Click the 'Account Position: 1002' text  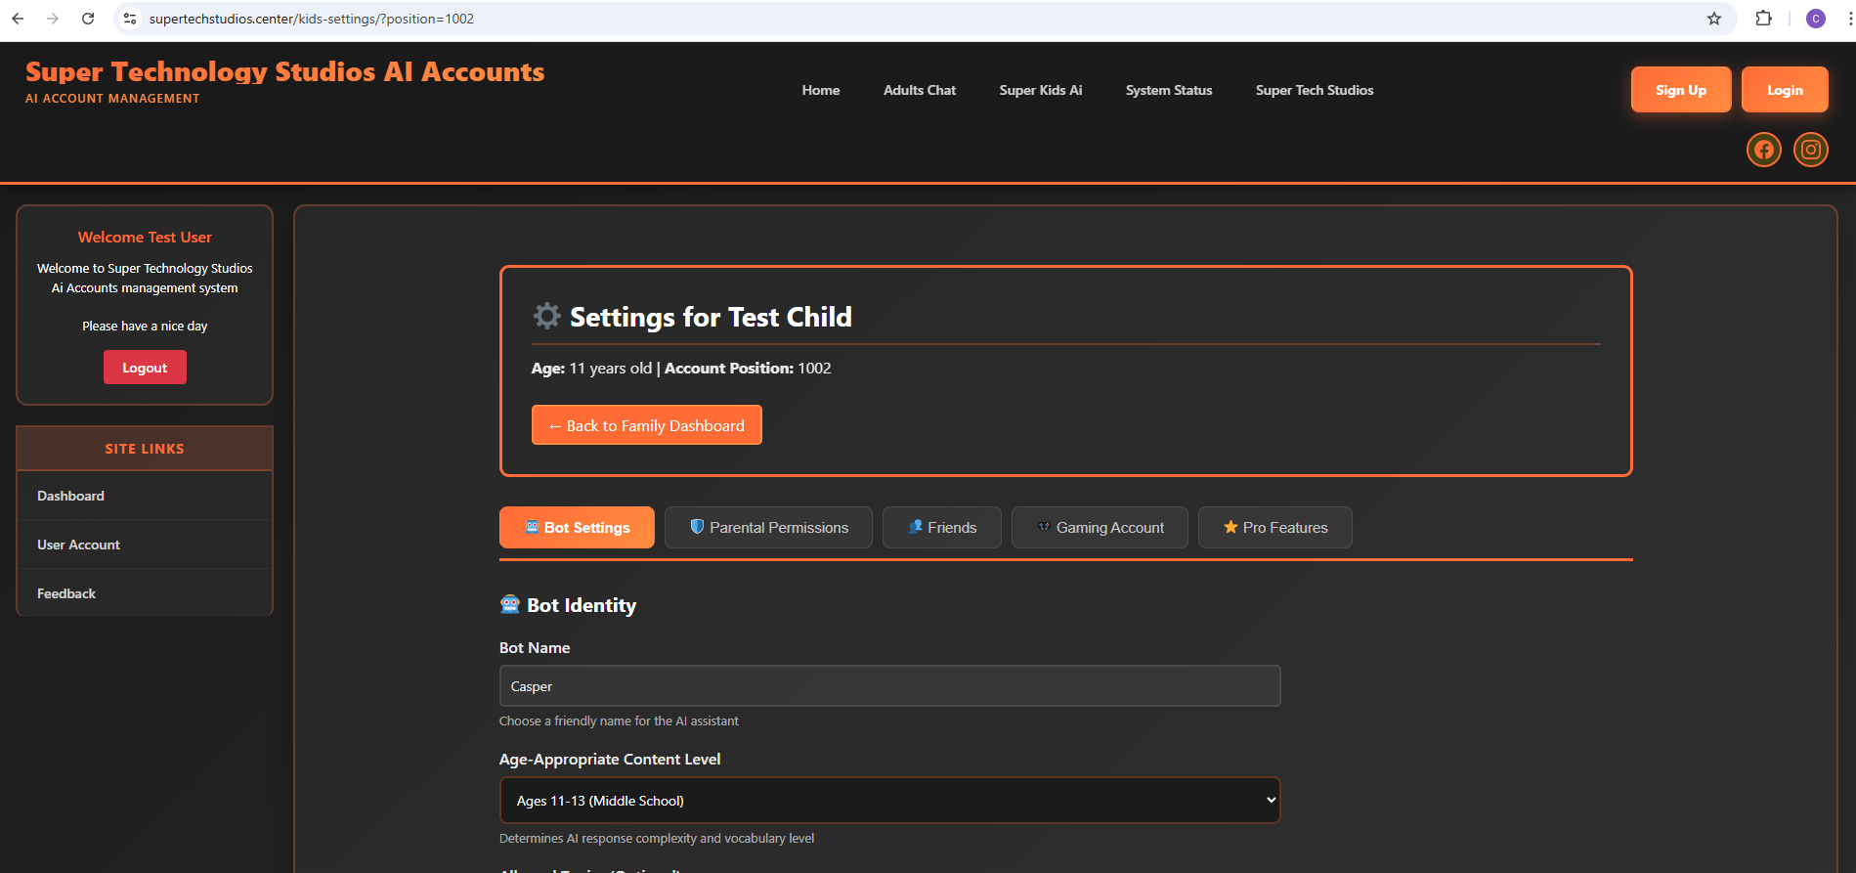748,369
